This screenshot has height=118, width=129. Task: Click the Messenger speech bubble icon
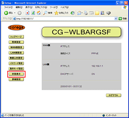pos(108,13)
